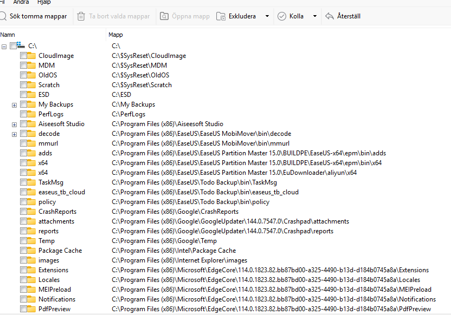Click the TaskMsg folder icon
This screenshot has height=315, width=451.
(31, 182)
